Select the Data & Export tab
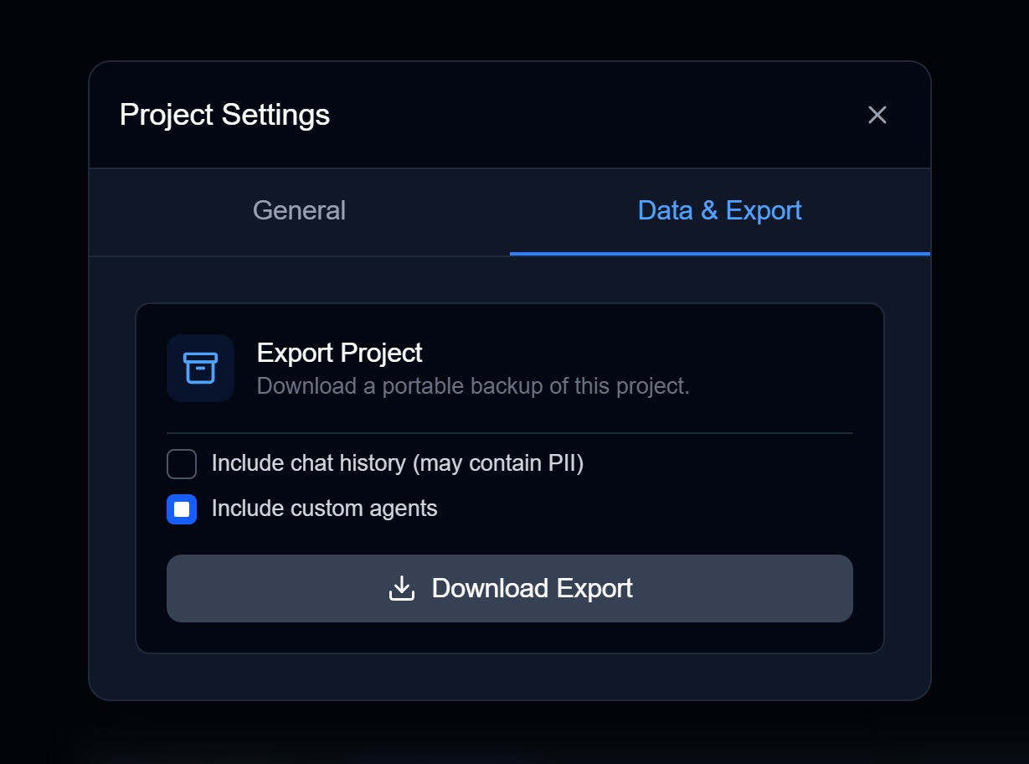 pos(719,210)
